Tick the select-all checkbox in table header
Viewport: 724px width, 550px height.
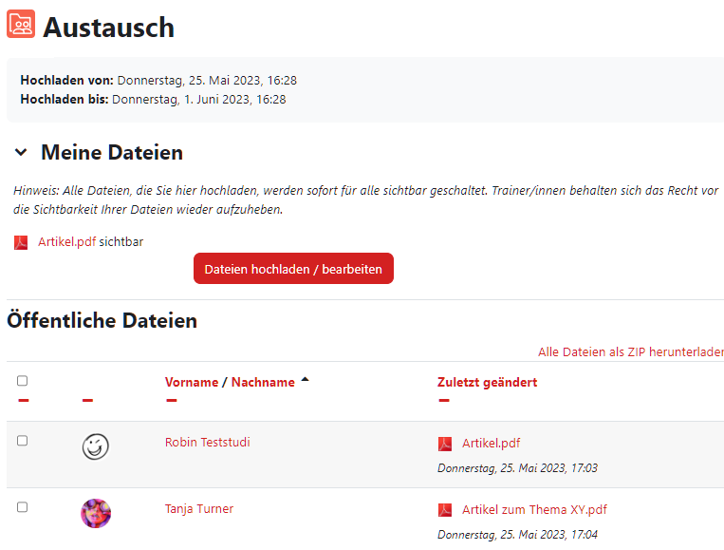[x=22, y=381]
